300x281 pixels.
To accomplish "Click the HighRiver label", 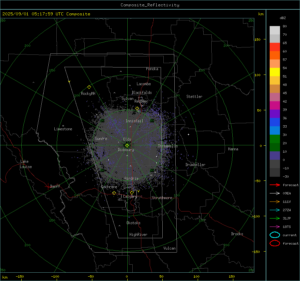I will click(x=138, y=235).
